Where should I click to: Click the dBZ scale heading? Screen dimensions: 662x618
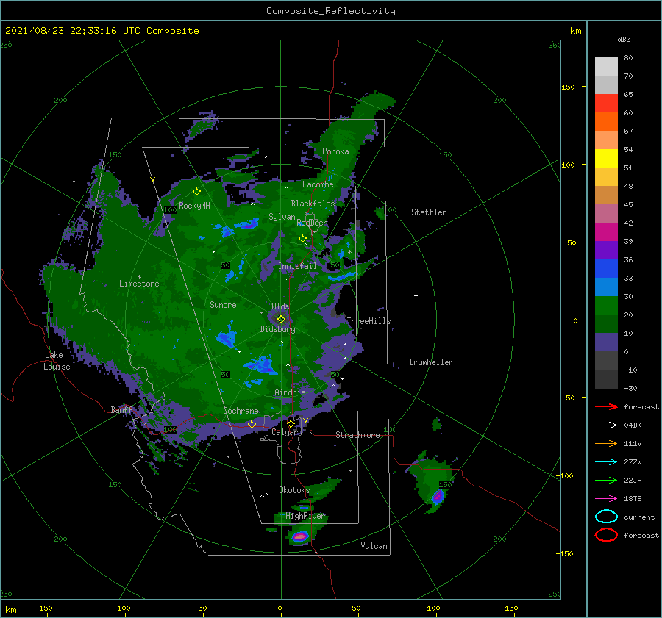pyautogui.click(x=624, y=39)
